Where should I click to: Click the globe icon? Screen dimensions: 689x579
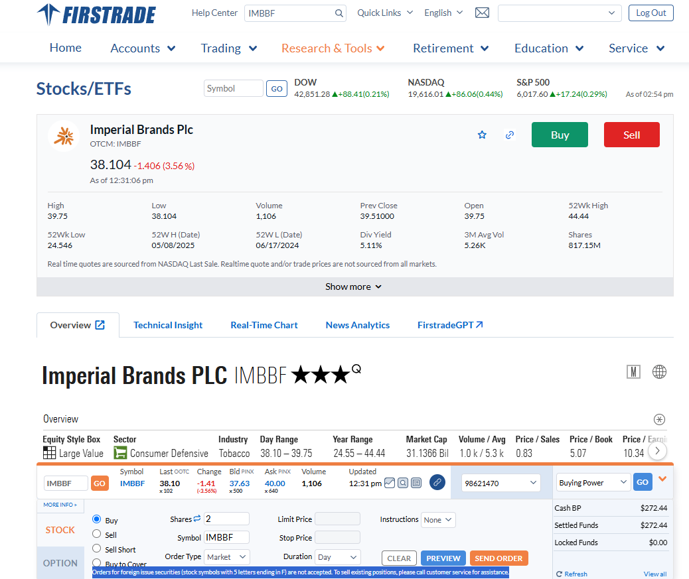[659, 372]
